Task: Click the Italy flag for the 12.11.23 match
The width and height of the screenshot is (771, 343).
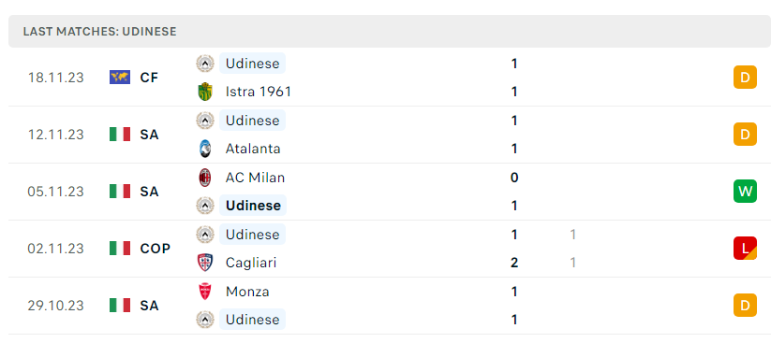Action: pyautogui.click(x=120, y=134)
